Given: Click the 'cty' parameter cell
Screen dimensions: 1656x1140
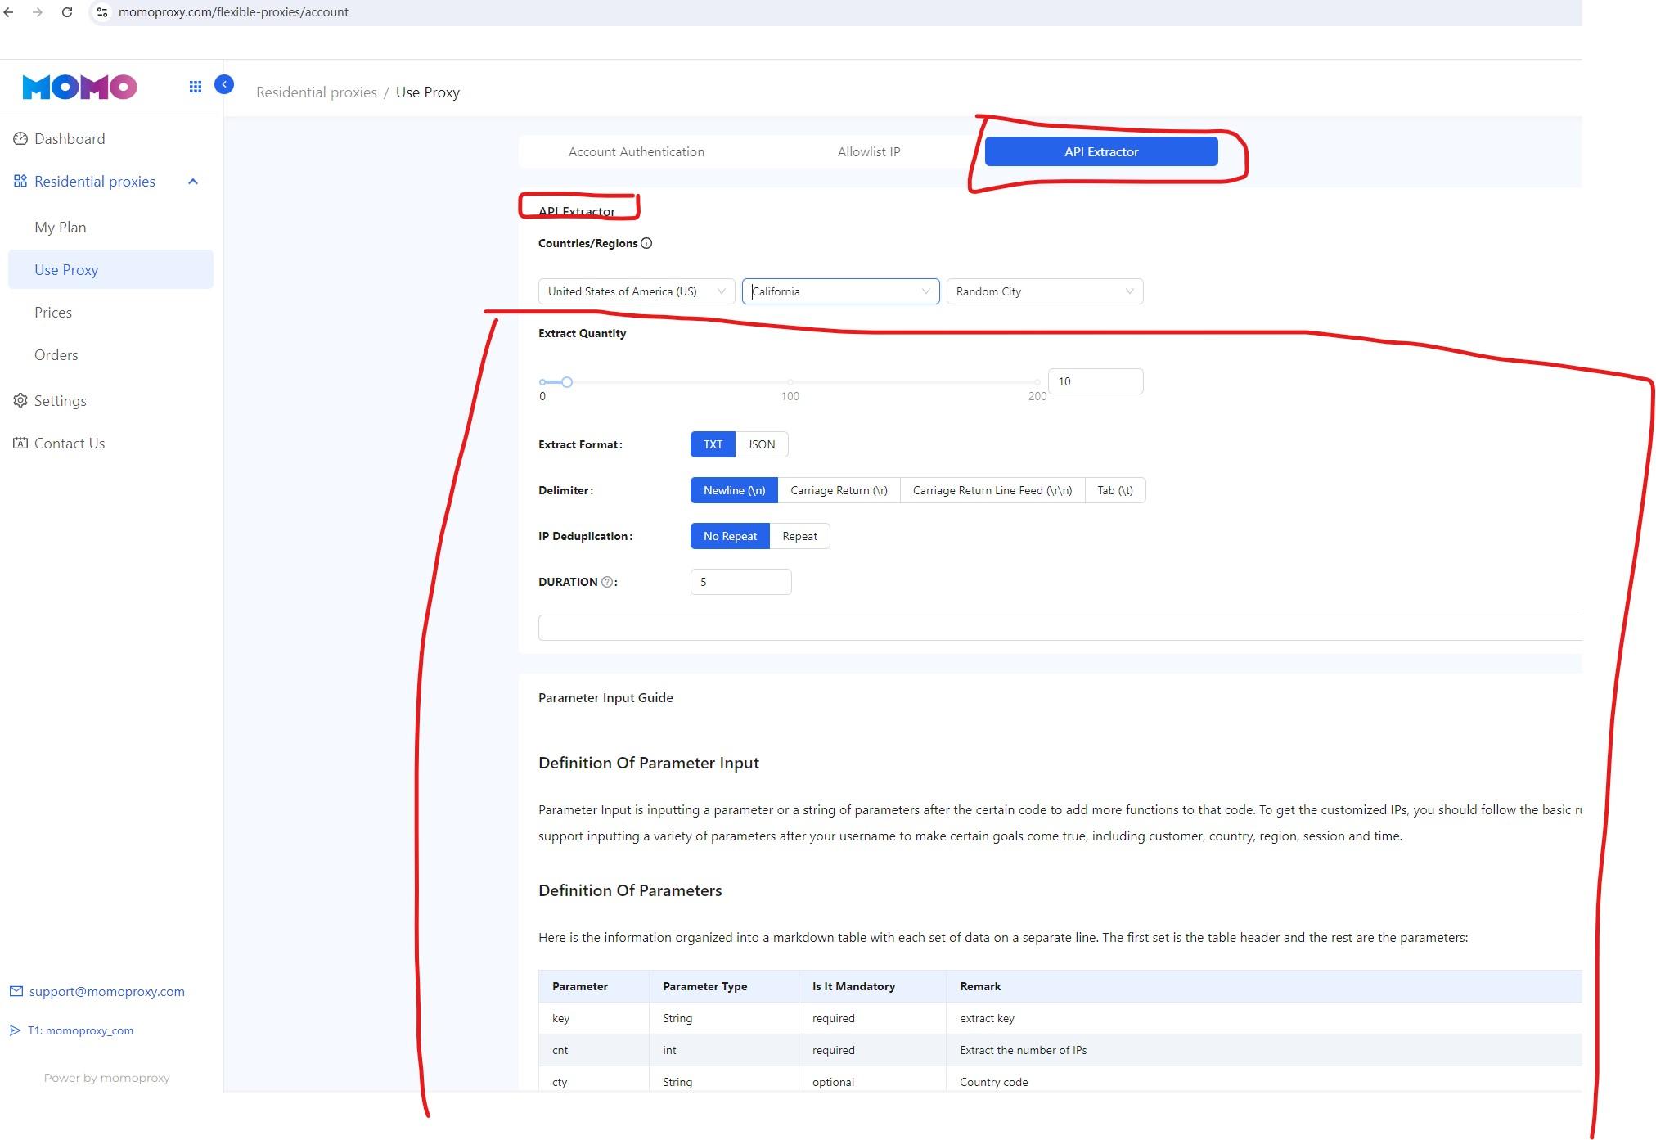Looking at the screenshot, I should (593, 1080).
